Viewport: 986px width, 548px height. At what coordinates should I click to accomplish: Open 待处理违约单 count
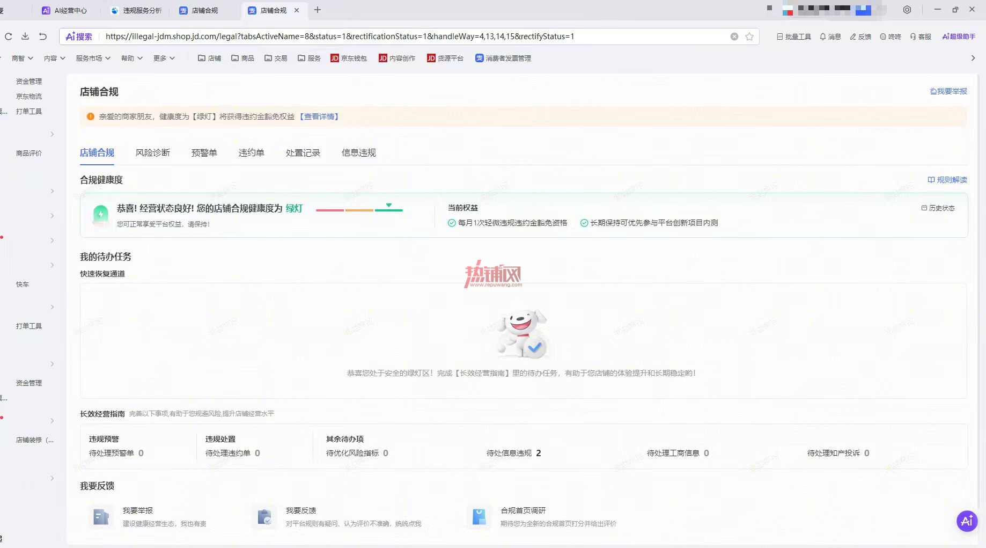pyautogui.click(x=233, y=453)
